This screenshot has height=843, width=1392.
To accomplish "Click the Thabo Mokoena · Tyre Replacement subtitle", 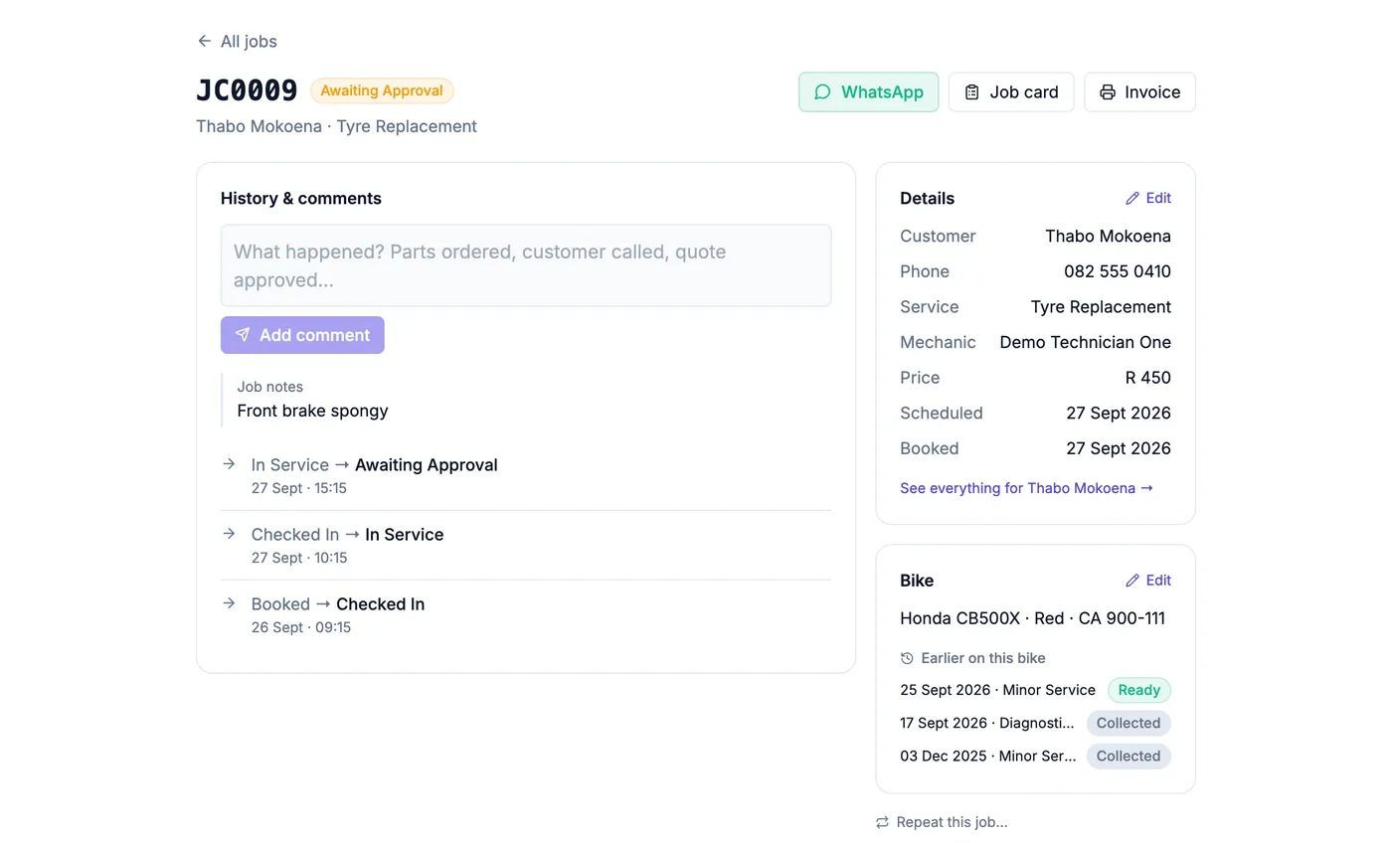I will pos(336,126).
